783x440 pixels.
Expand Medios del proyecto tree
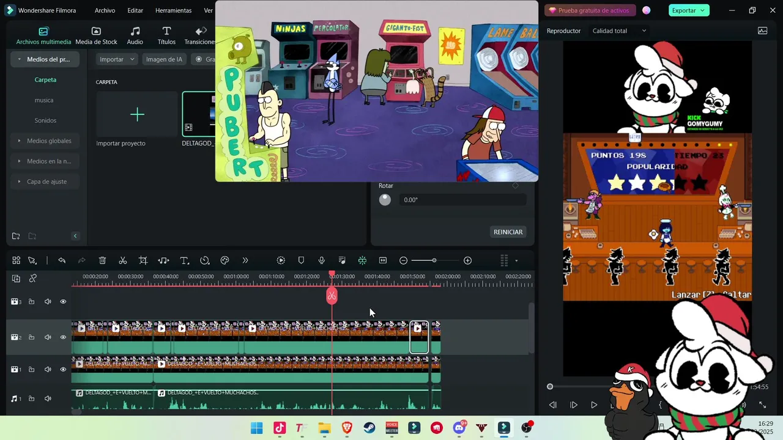(20, 59)
